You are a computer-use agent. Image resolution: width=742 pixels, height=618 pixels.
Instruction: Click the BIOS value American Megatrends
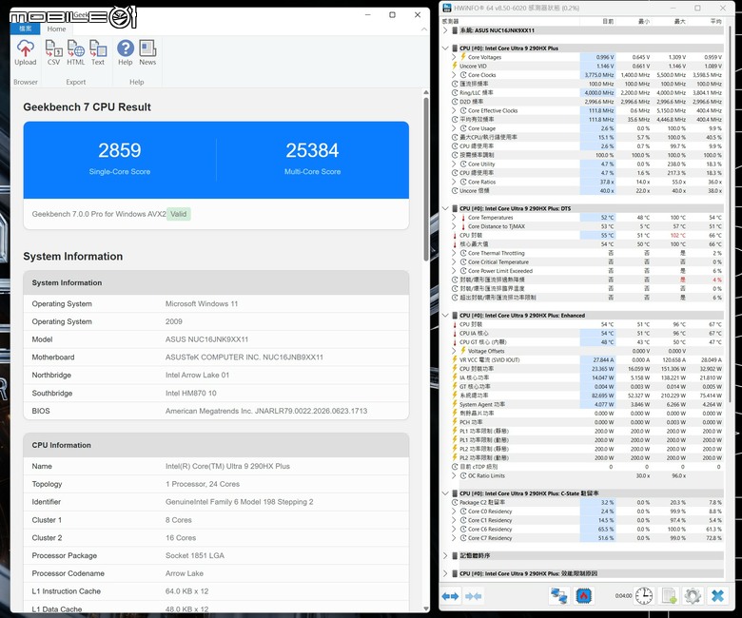(266, 411)
